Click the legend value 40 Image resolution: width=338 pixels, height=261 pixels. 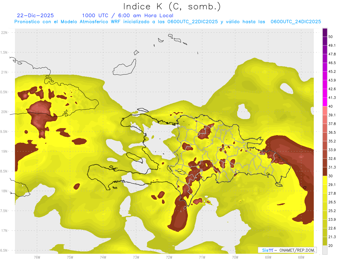(x=331, y=106)
